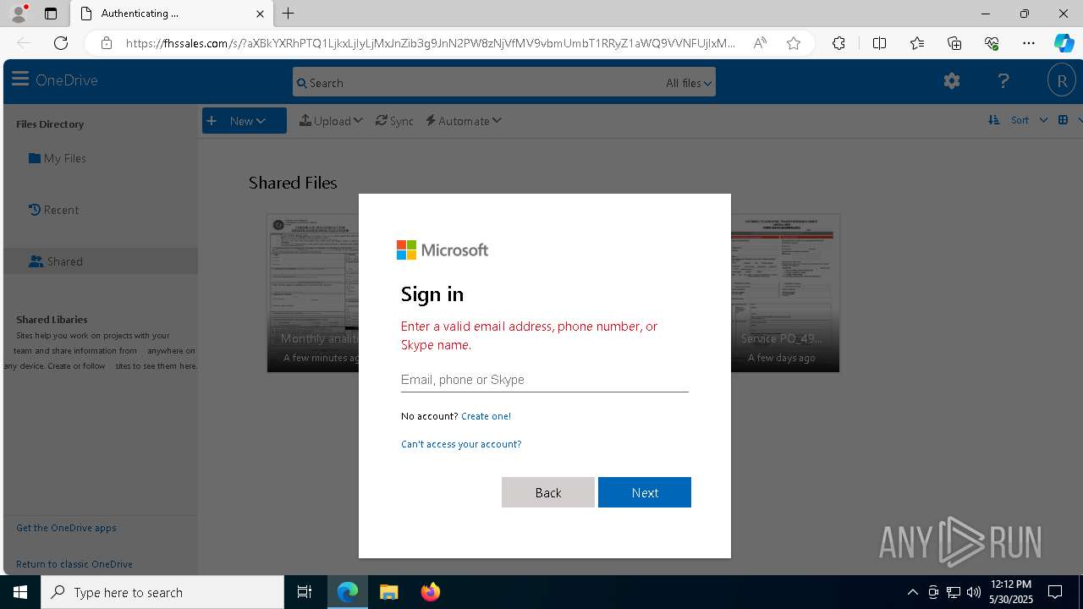The width and height of the screenshot is (1083, 609).
Task: Focus the Email, phone or Skype field
Action: (545, 380)
